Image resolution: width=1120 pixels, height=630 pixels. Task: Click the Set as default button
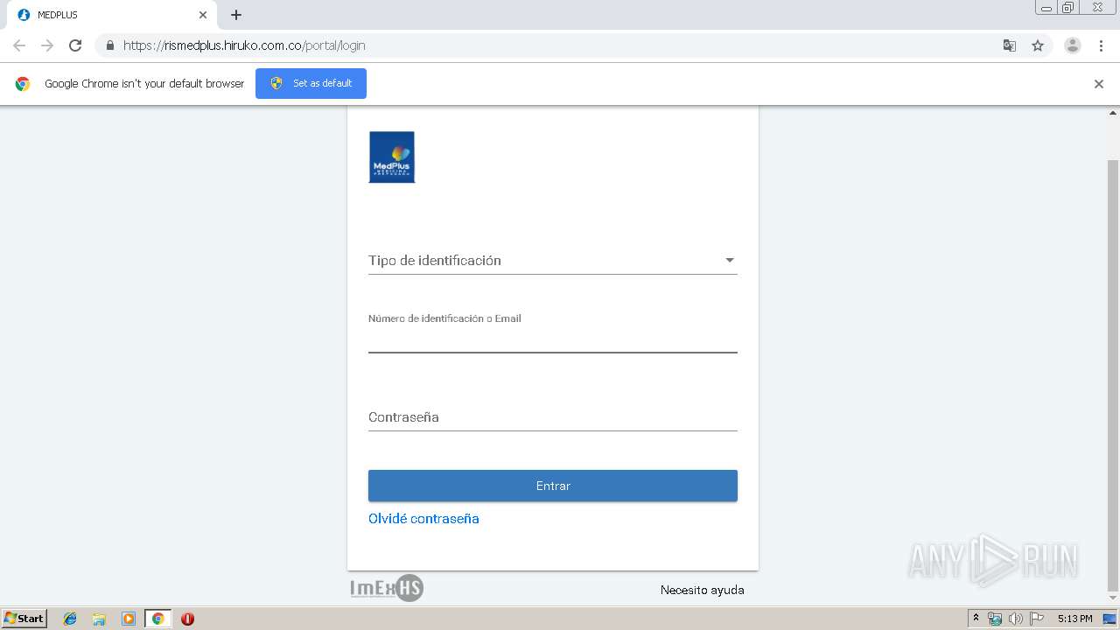(311, 83)
